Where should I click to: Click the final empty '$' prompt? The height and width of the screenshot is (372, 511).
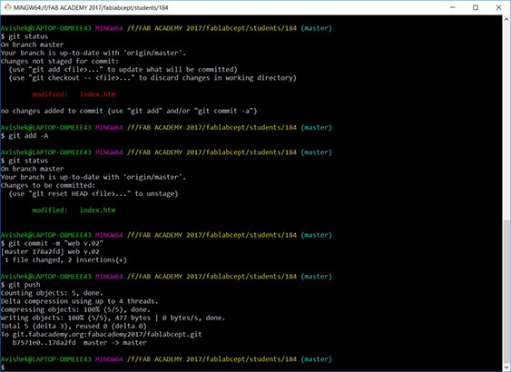pos(3,367)
